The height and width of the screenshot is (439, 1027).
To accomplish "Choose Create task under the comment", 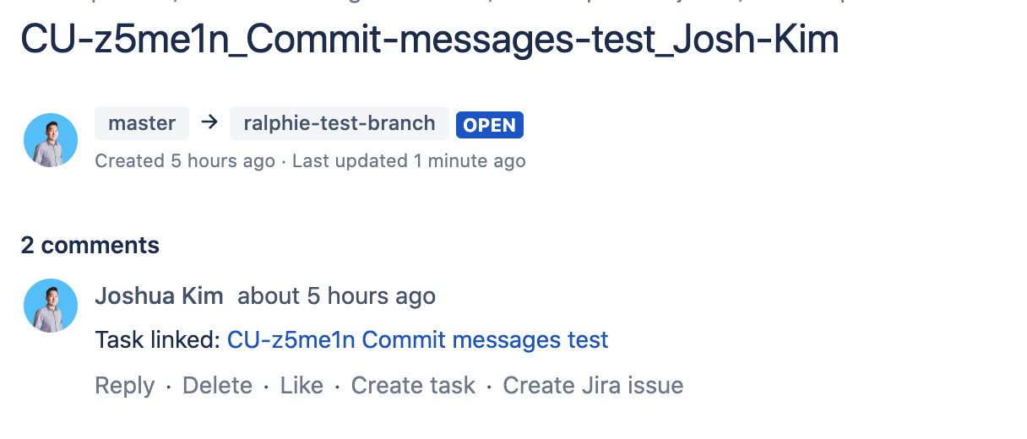I will (413, 386).
